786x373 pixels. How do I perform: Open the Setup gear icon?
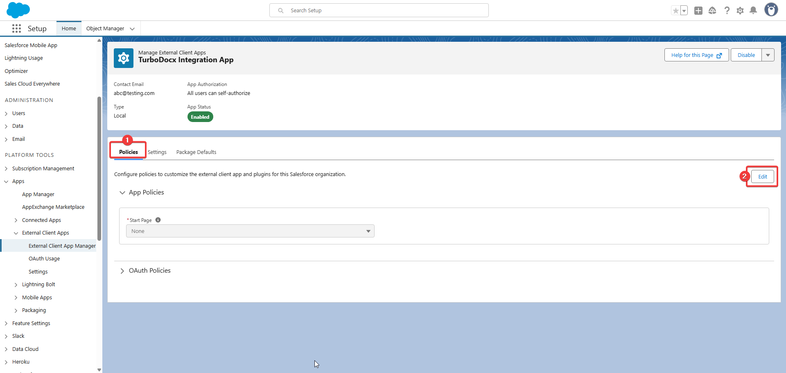pos(740,11)
